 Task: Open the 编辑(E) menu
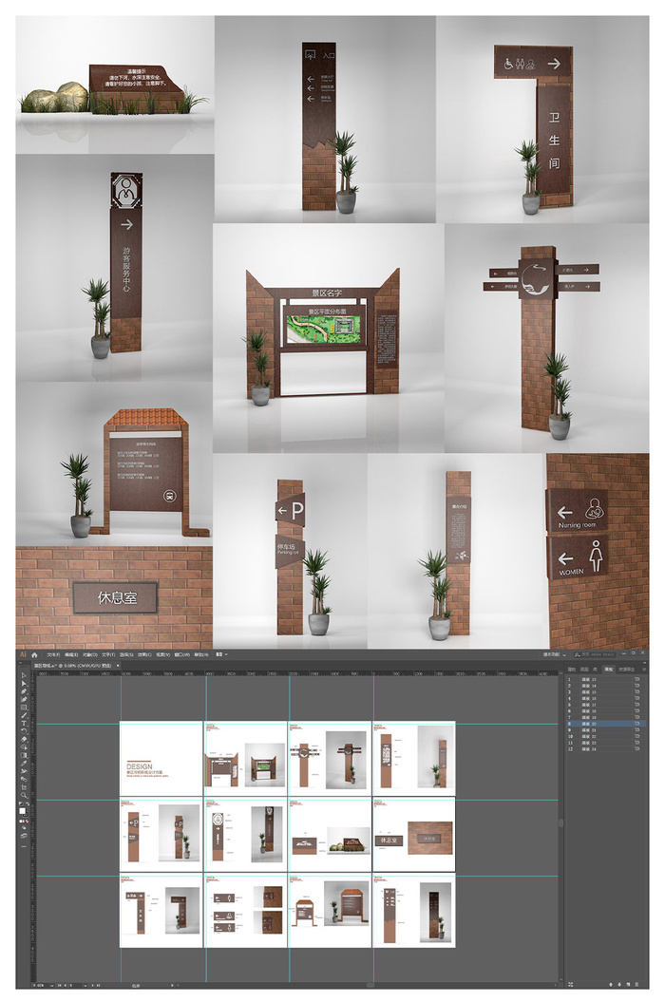(x=71, y=655)
